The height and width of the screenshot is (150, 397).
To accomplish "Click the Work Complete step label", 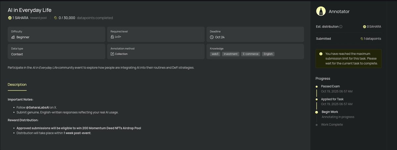I will coord(332,125).
